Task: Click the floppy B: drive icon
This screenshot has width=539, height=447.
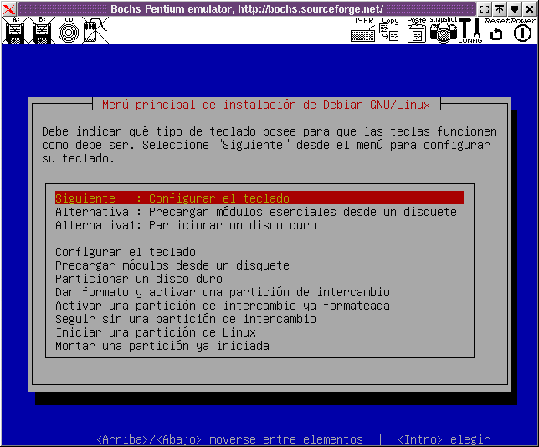Action: pyautogui.click(x=42, y=31)
